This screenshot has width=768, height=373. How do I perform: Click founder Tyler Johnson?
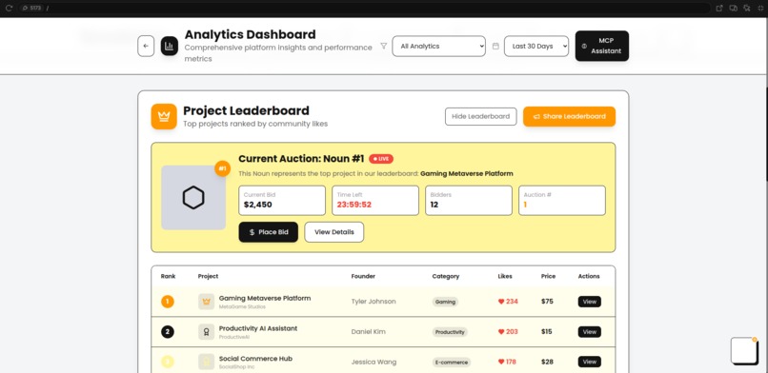(x=374, y=302)
